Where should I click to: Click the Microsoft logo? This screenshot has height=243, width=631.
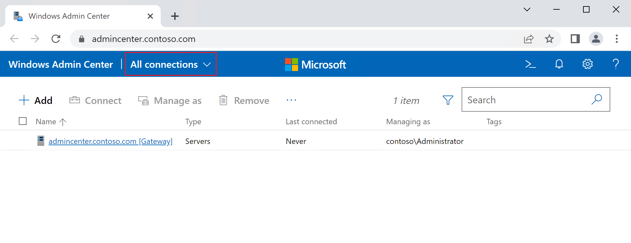tap(315, 65)
